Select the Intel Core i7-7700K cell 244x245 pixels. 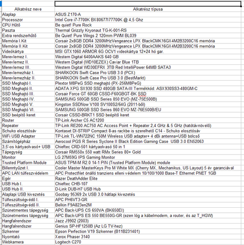pos(148,20)
